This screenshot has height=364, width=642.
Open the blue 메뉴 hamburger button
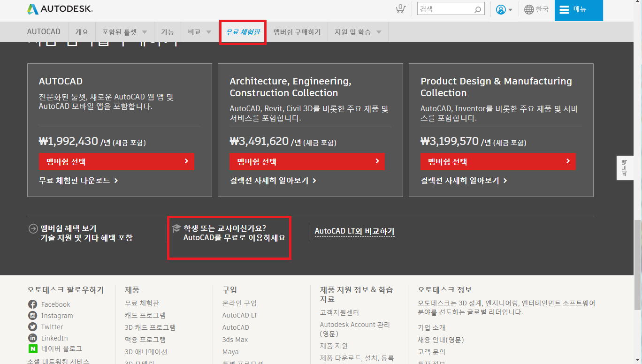pos(579,10)
